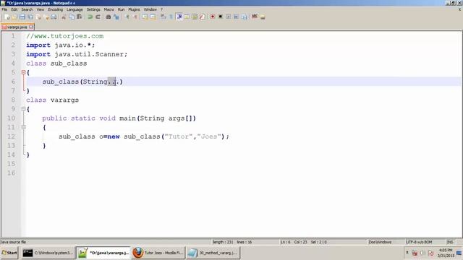The height and width of the screenshot is (260, 463).
Task: Open the ? help menu
Action: coord(161,9)
